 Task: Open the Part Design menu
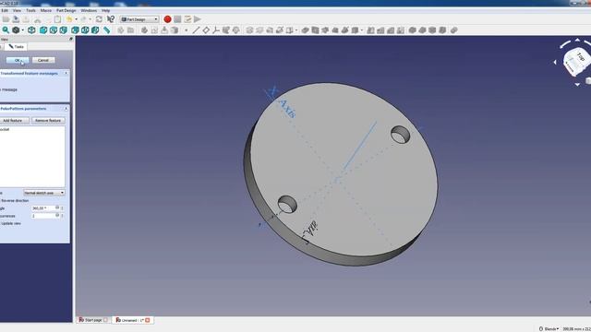click(x=66, y=10)
